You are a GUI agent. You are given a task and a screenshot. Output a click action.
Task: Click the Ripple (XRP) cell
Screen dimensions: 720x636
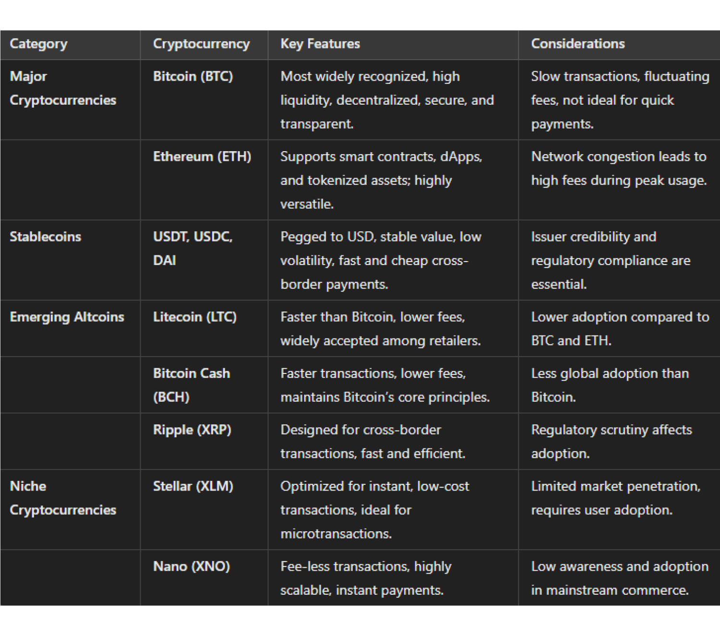coord(192,430)
